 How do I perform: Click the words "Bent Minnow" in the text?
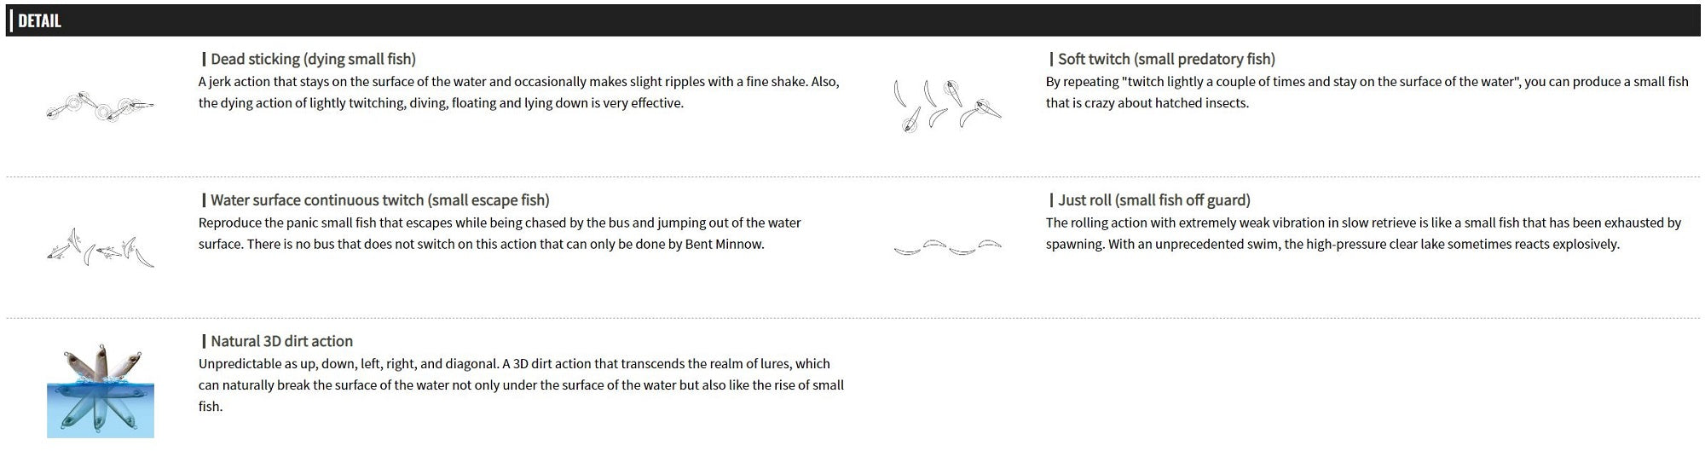(724, 244)
